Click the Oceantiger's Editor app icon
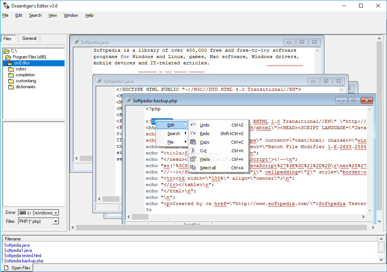 pyautogui.click(x=6, y=6)
